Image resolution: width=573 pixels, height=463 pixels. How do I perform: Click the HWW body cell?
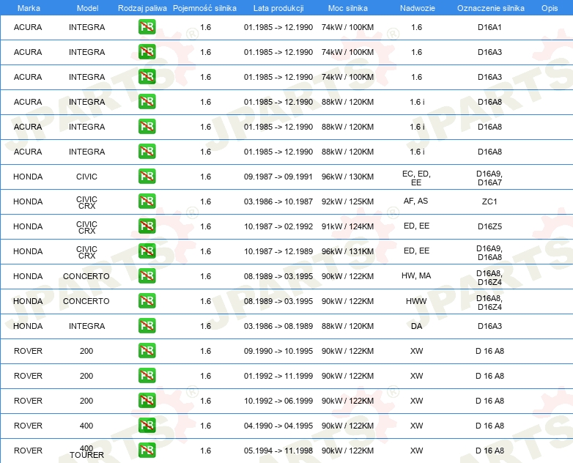[416, 301]
